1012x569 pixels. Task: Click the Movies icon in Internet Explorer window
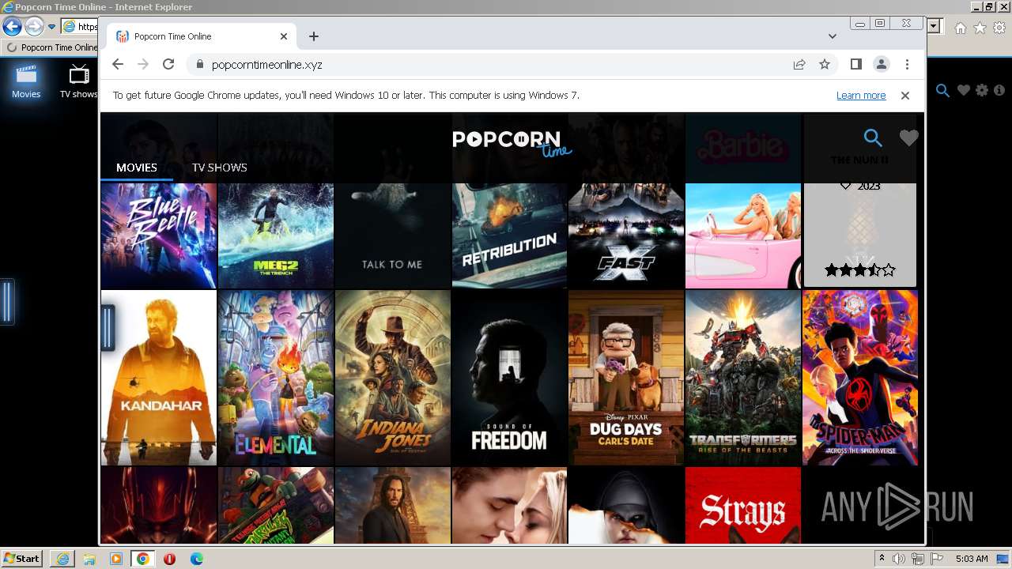[x=26, y=81]
